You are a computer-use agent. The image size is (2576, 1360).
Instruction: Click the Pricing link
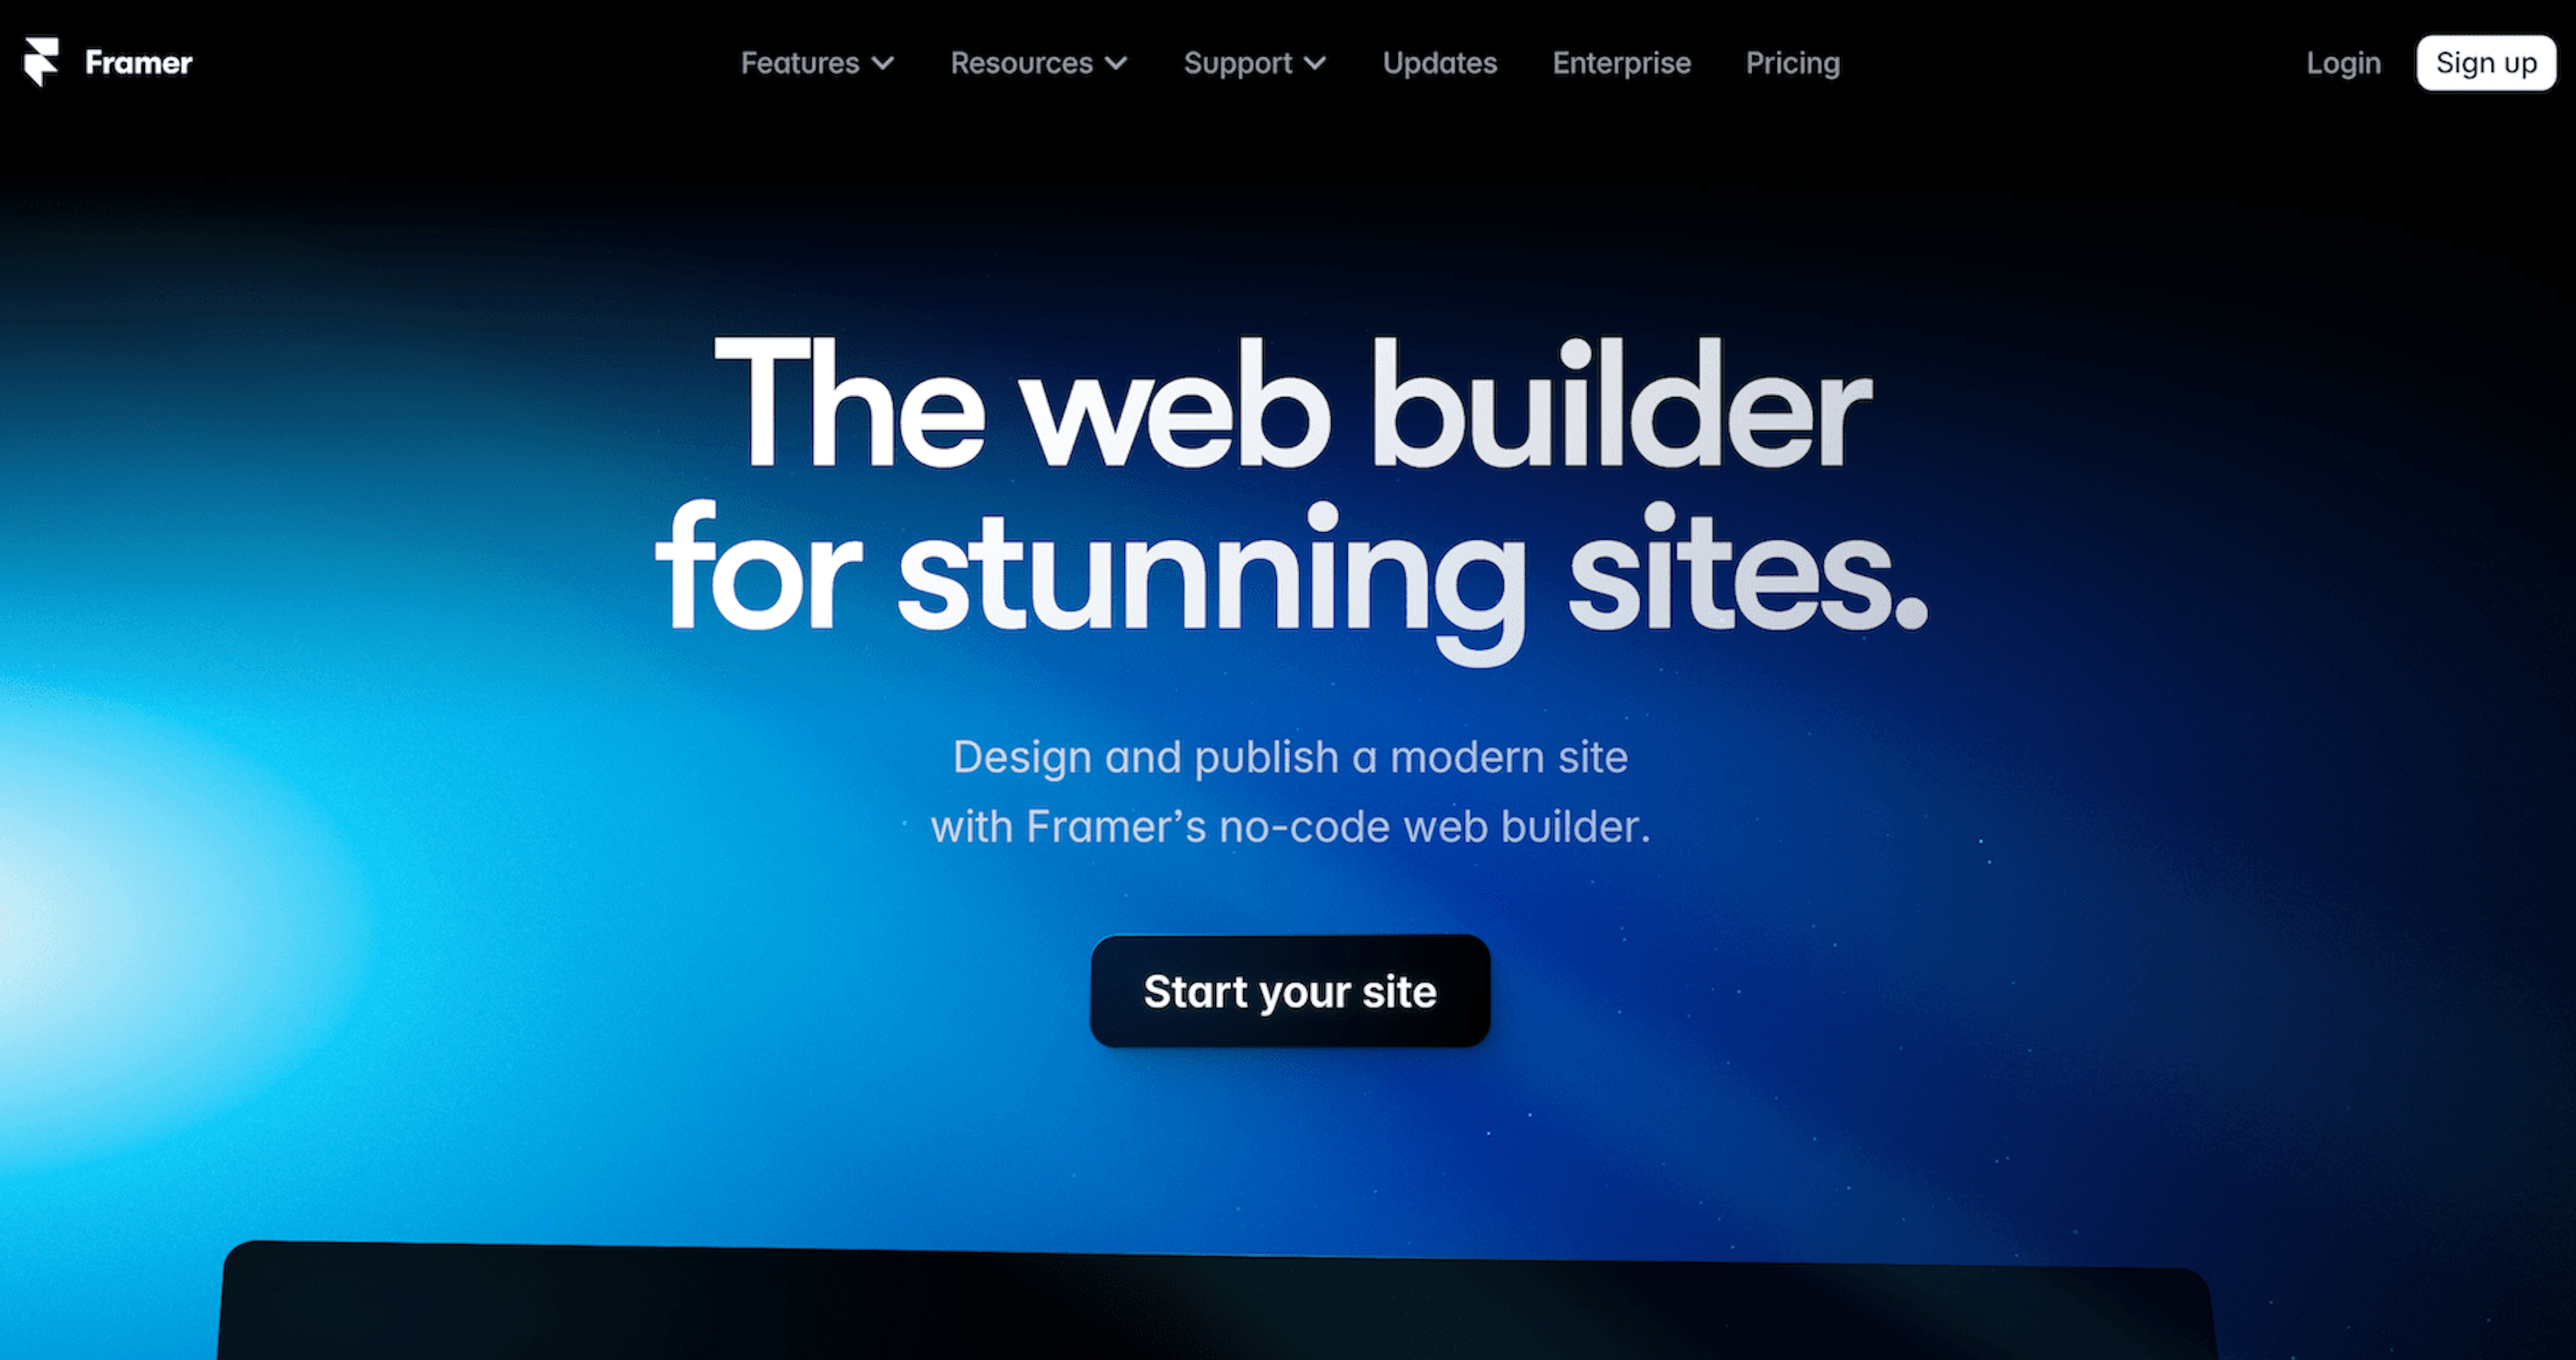click(x=1794, y=63)
